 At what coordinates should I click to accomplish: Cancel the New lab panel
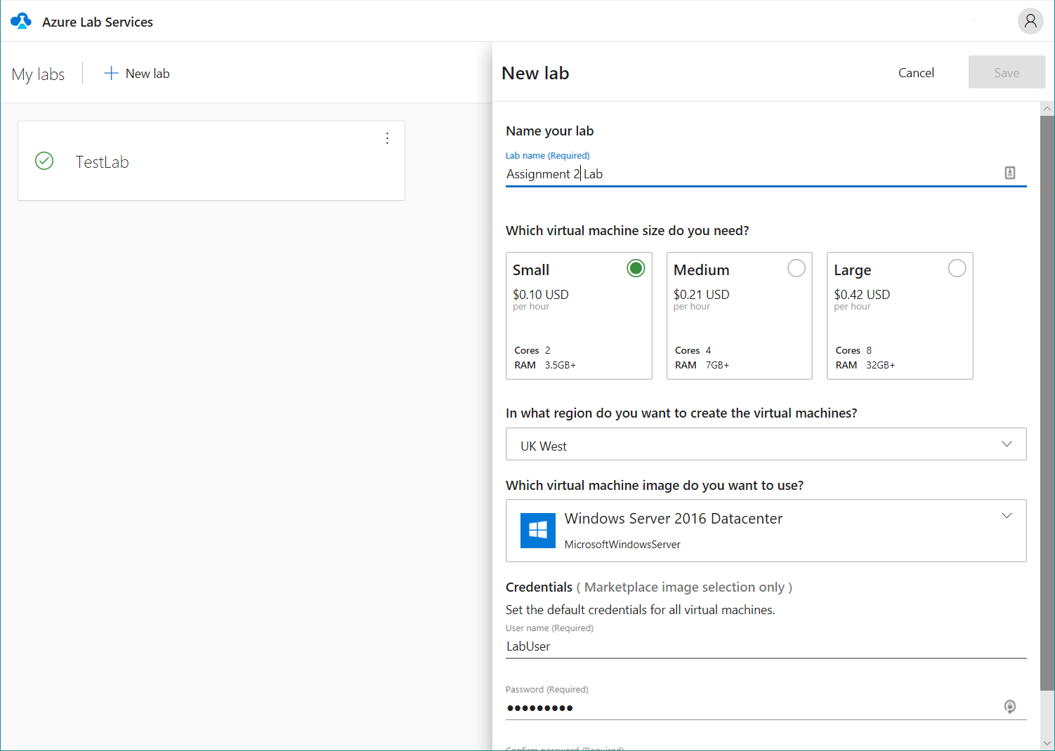[x=916, y=72]
